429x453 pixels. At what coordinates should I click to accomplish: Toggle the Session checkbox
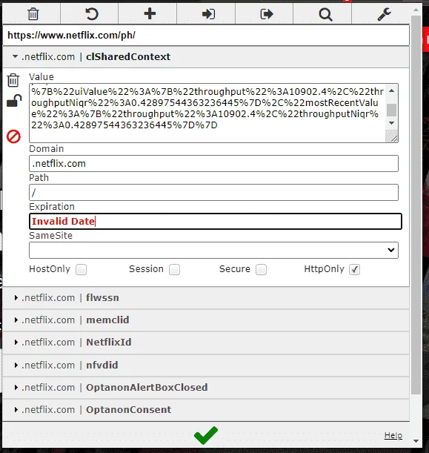(174, 270)
